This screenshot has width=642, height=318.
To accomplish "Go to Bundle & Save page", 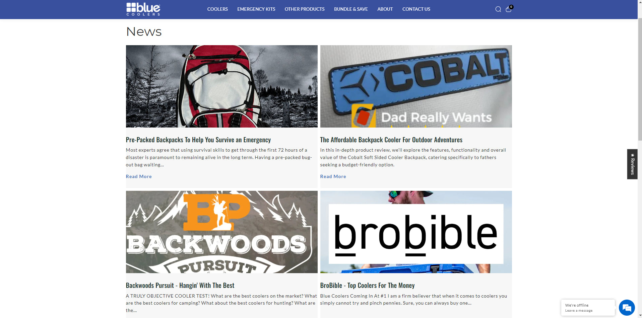I will tap(351, 9).
